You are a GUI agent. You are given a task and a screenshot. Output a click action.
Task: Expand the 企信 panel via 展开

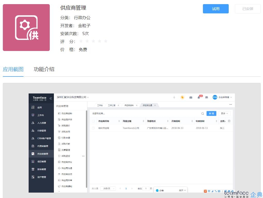(182, 190)
